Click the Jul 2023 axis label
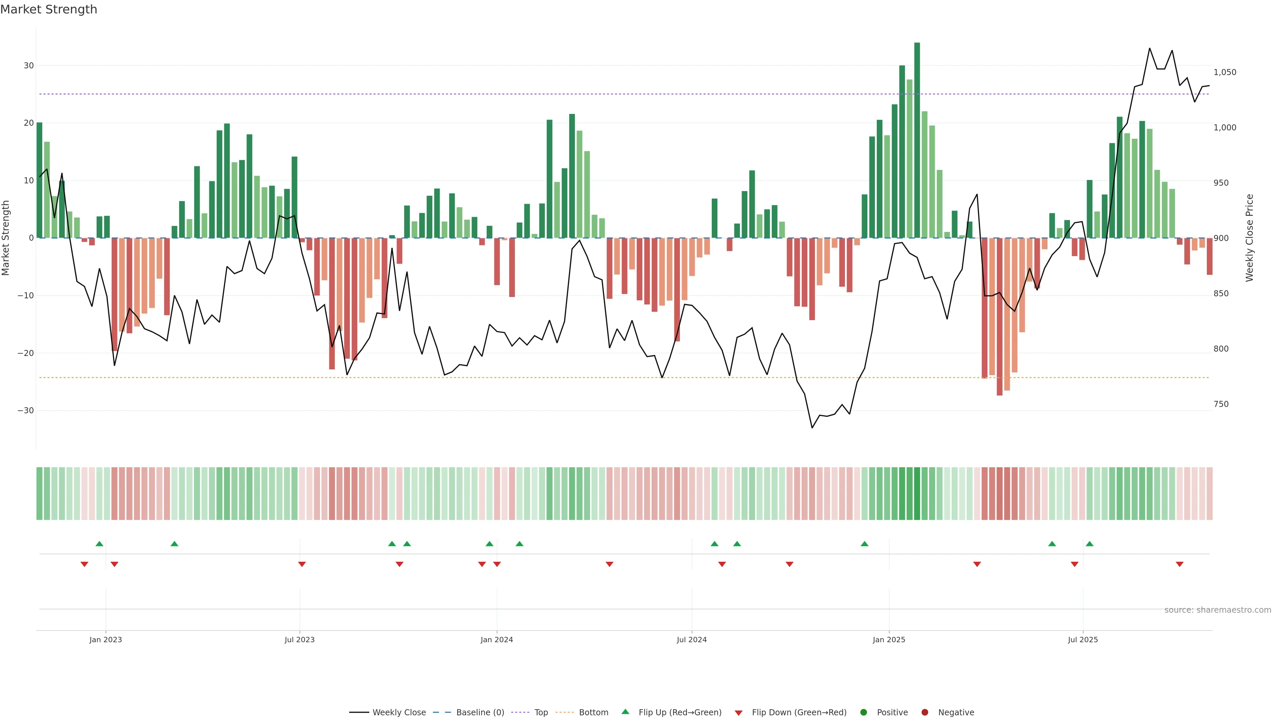 (300, 640)
